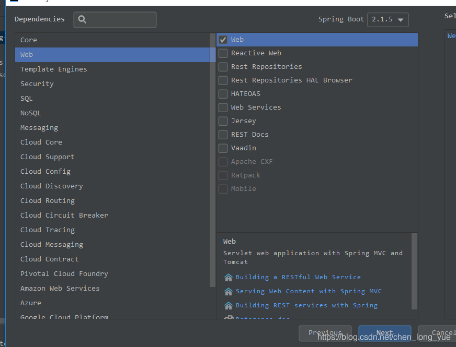
Task: Click the search magnifier icon in Dependencies field
Action: (x=82, y=19)
